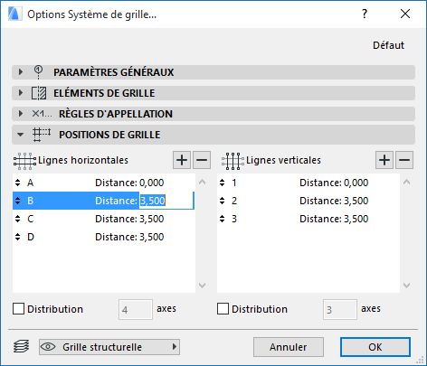Viewport: 427px width, 366px height.
Task: Click the reorder handle of row A
Action: click(18, 183)
